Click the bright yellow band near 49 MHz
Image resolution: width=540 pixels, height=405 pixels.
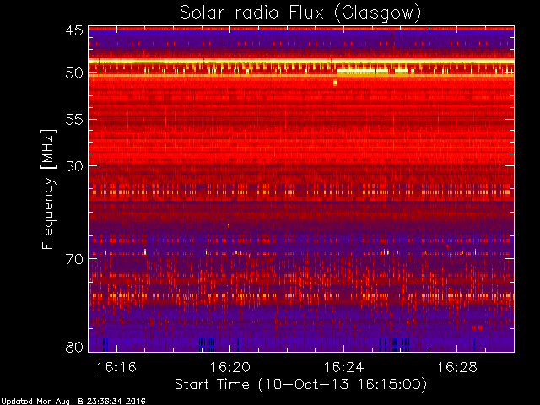[x=301, y=61]
